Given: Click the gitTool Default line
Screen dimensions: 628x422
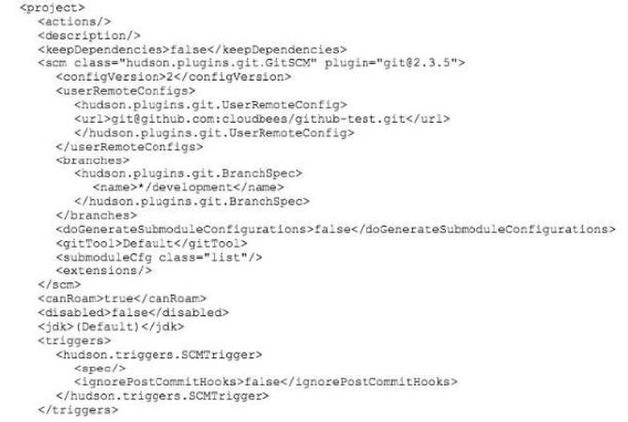Looking at the screenshot, I should click(152, 243).
